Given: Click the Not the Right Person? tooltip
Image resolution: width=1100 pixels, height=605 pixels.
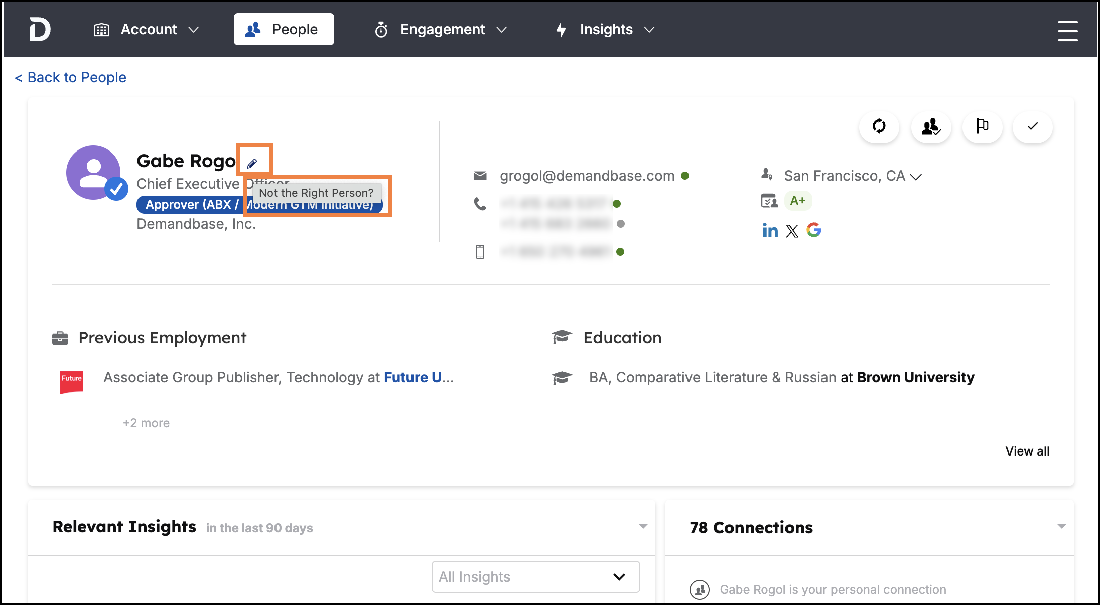Looking at the screenshot, I should [316, 193].
